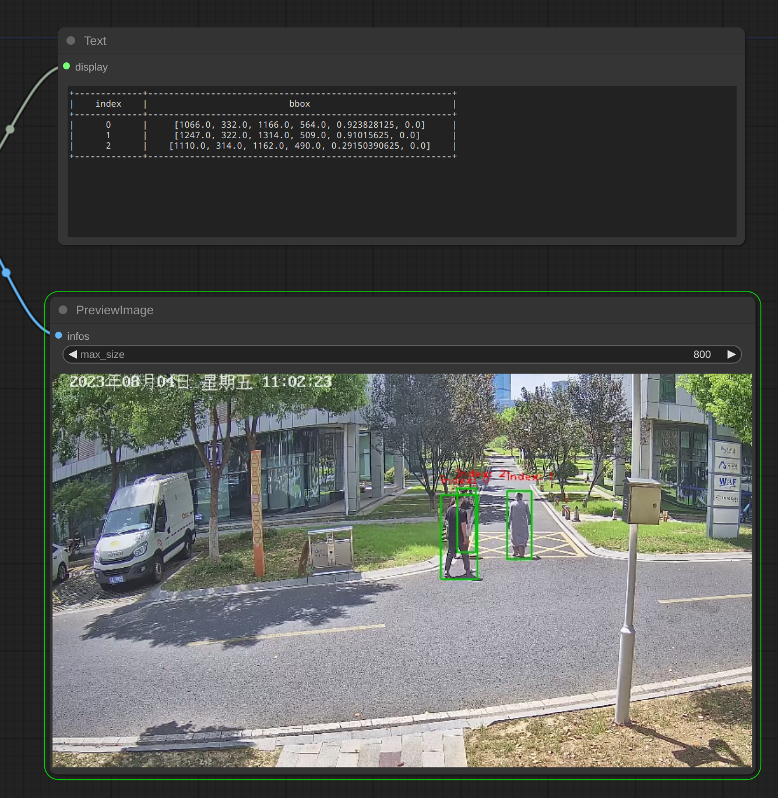Viewport: 778px width, 798px height.
Task: Click the bbox value starting with 1066.0
Action: [x=300, y=125]
